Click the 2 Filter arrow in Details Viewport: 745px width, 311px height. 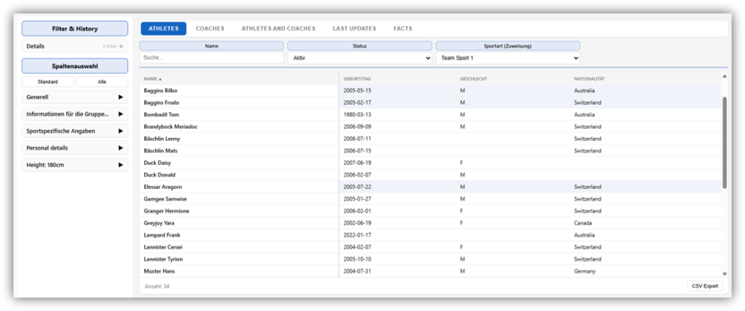[121, 46]
